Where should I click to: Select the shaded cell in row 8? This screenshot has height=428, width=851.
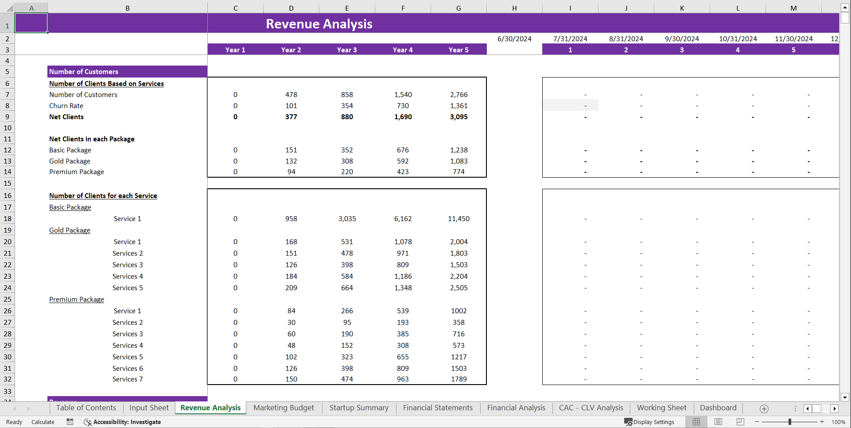coord(571,105)
